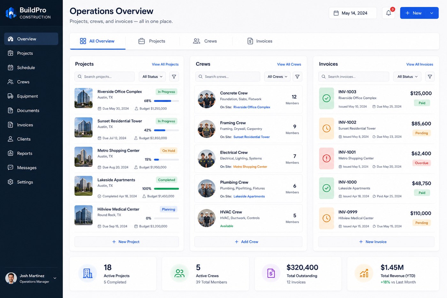Click the Concrete Crew photo

(x=207, y=99)
